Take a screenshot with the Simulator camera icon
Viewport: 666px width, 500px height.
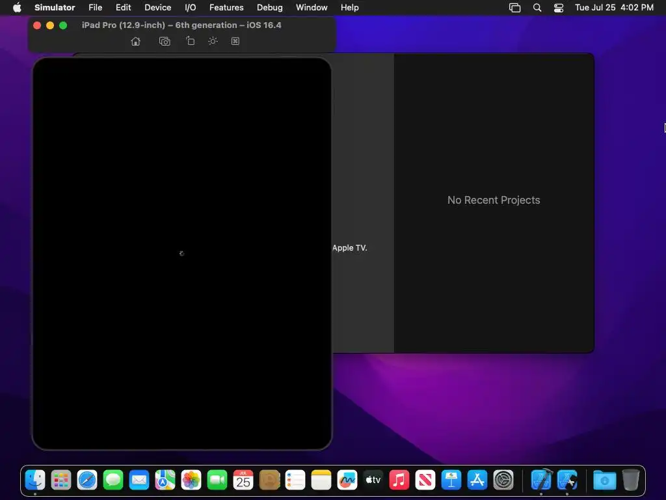point(165,41)
